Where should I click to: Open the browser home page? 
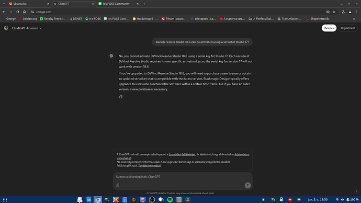[25, 12]
